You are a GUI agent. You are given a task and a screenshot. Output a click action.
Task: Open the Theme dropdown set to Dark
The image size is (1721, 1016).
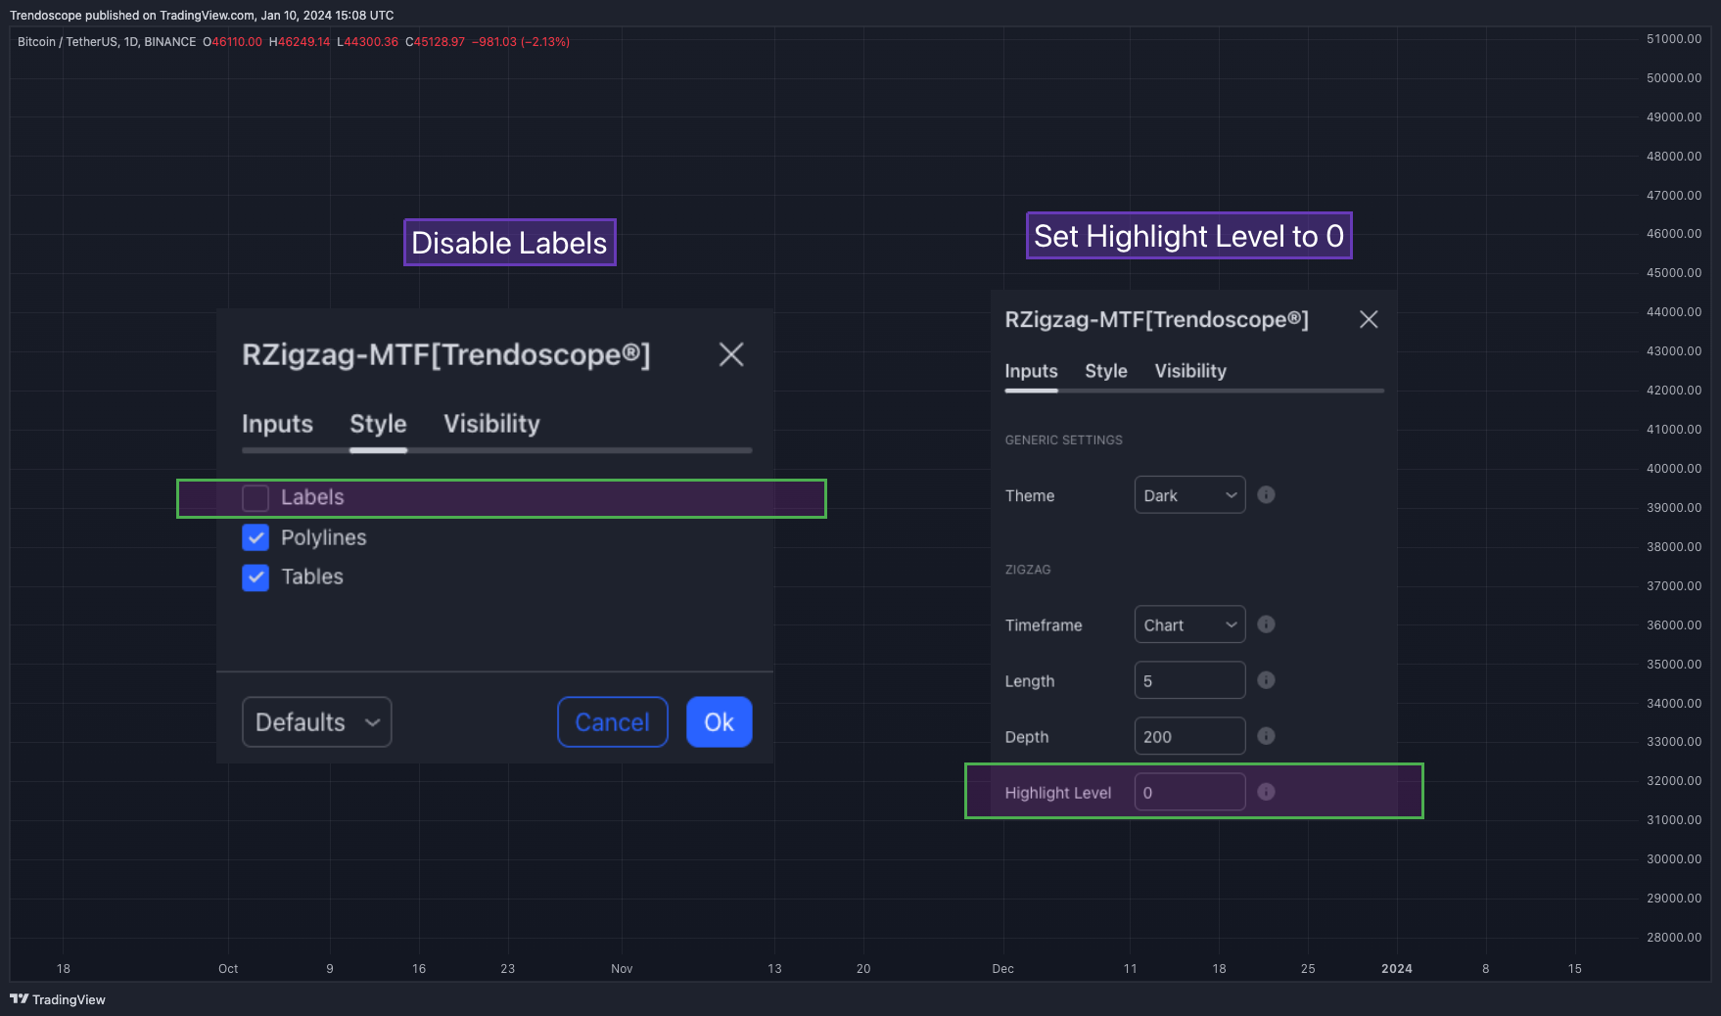1189,495
